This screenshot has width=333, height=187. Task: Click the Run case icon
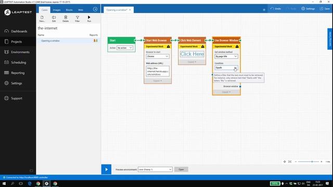coord(89,19)
